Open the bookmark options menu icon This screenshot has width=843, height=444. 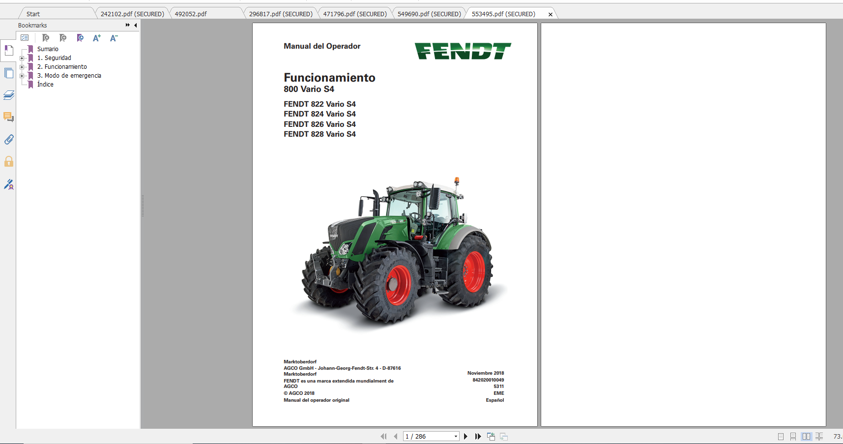tap(25, 38)
